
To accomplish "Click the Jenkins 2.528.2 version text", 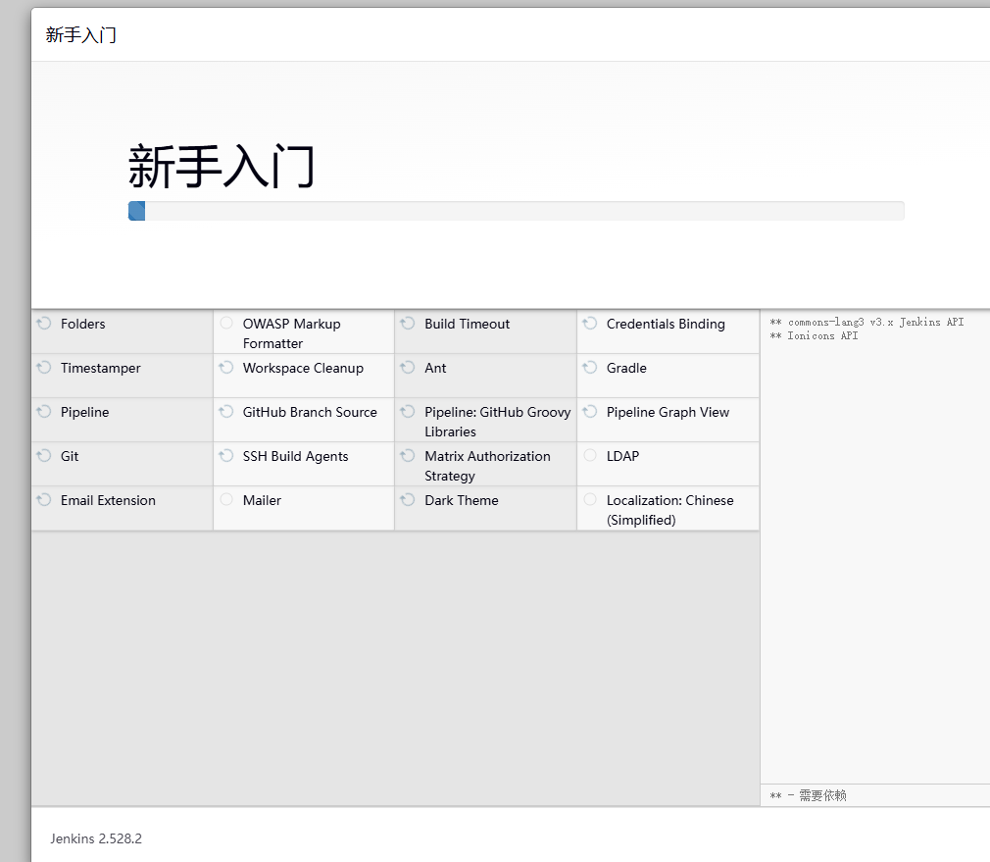I will [96, 838].
